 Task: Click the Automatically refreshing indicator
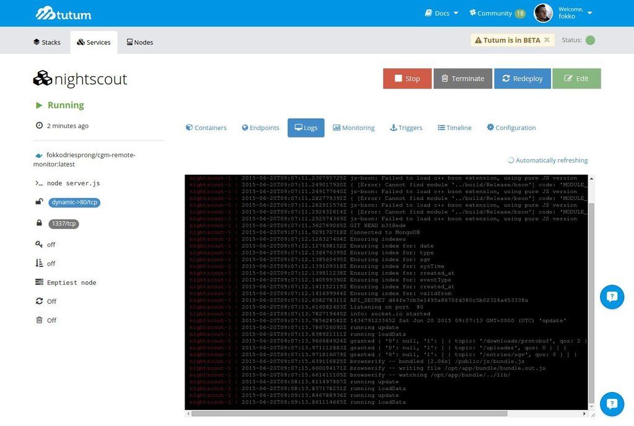click(548, 160)
